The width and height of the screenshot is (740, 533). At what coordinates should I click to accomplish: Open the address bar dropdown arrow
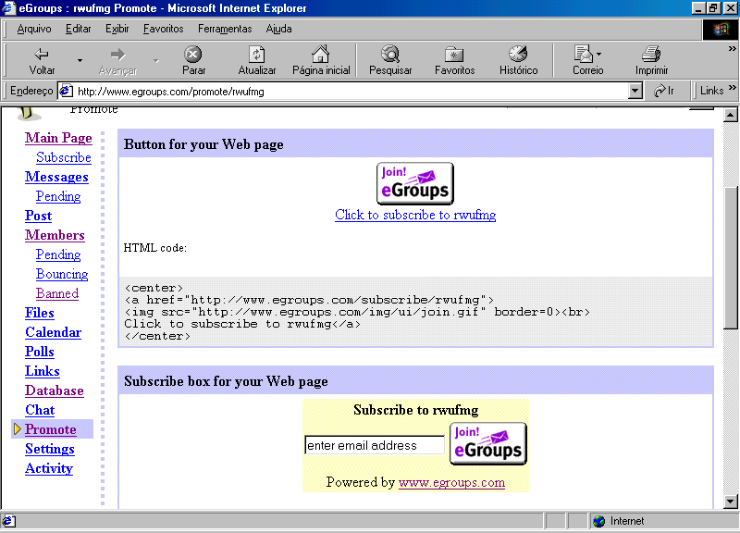[635, 91]
